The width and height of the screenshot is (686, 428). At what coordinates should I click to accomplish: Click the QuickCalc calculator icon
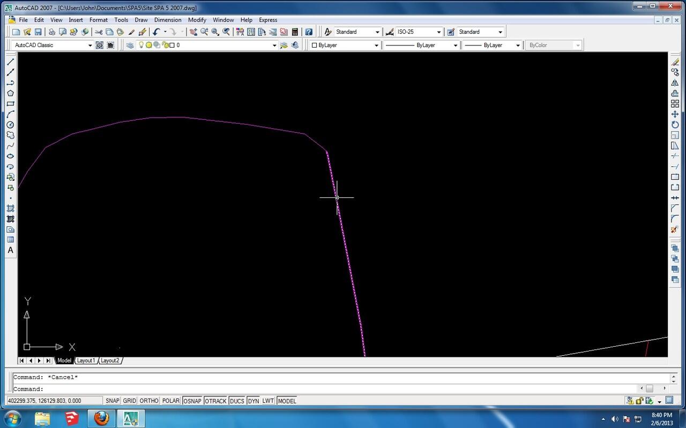(294, 32)
